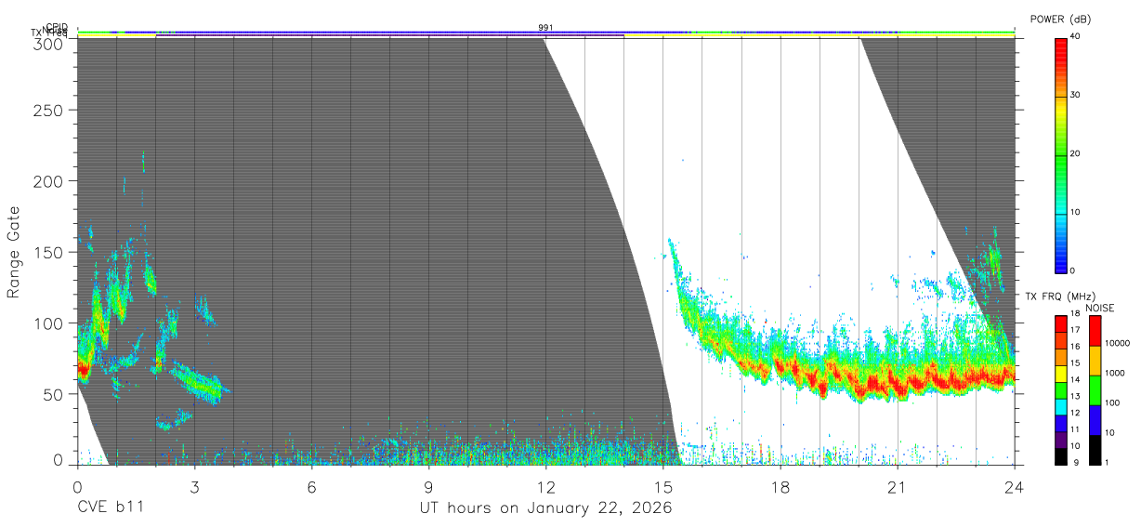Click the UT hours axis tick '21'

tap(897, 486)
